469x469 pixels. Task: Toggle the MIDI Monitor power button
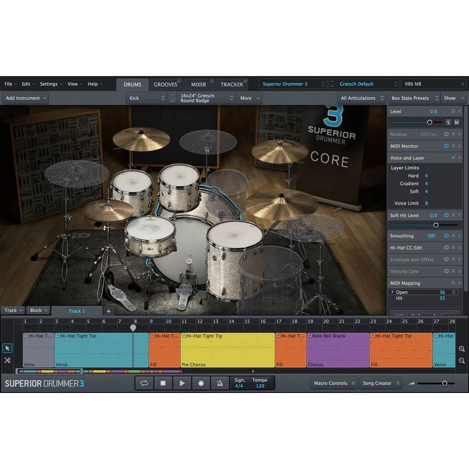point(446,146)
